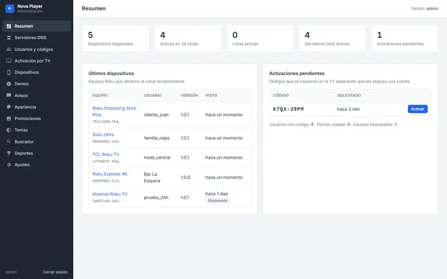Open the Roku Ultra device link

103,135
